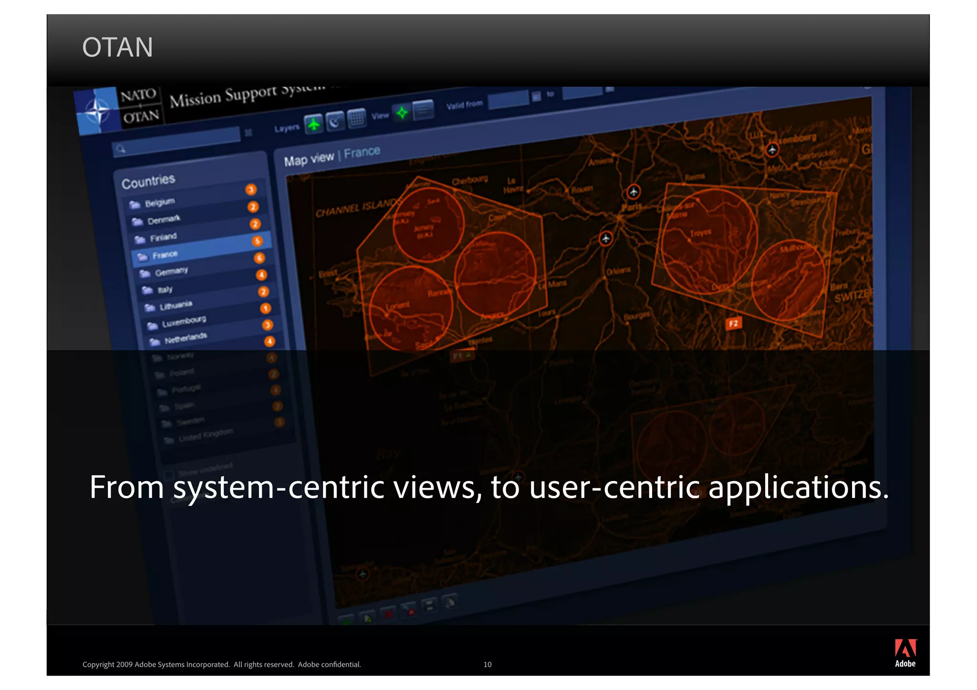Switch to the list view mode
This screenshot has height=690, width=977.
pos(423,111)
